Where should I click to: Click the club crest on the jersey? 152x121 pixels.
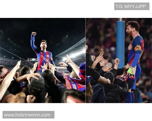tap(48, 56)
